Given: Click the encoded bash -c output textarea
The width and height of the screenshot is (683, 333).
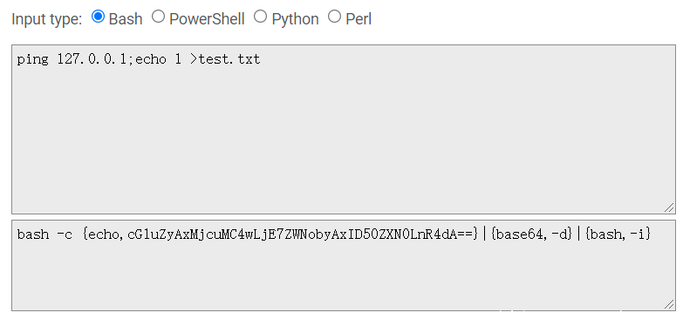Looking at the screenshot, I should click(x=344, y=266).
